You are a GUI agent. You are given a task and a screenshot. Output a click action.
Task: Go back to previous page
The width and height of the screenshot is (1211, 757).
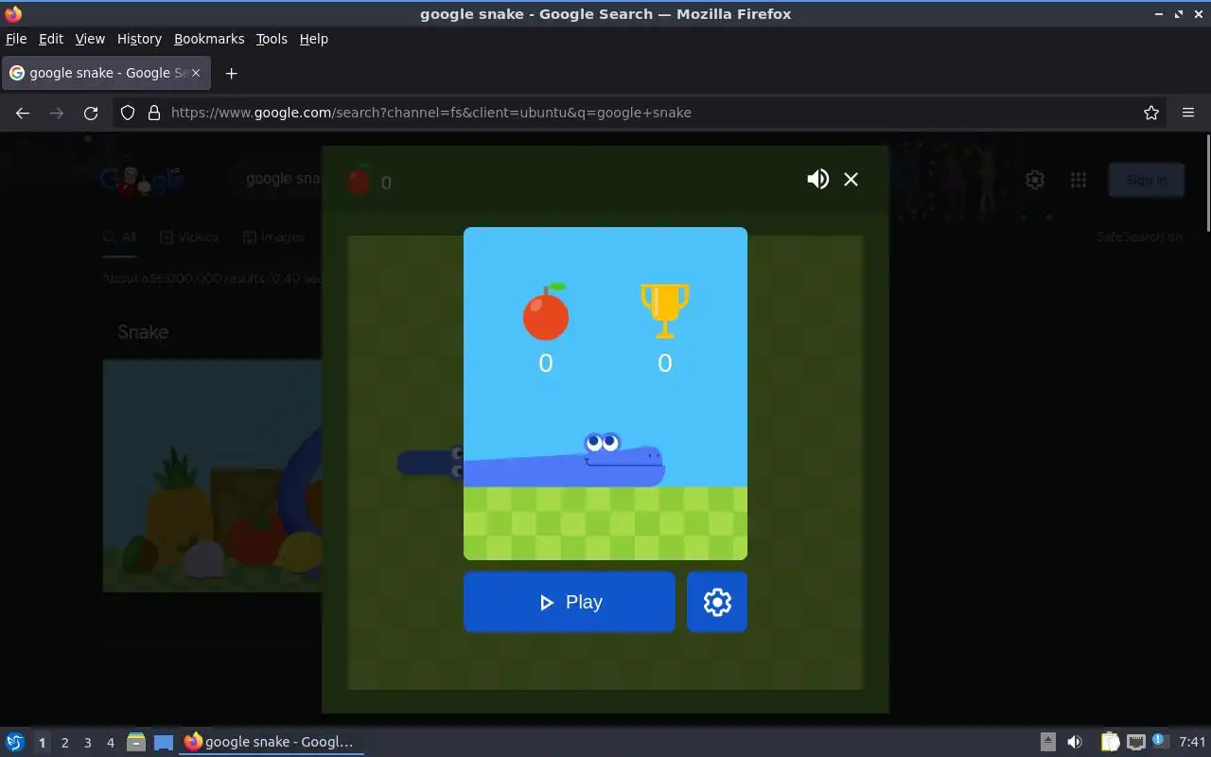click(23, 113)
